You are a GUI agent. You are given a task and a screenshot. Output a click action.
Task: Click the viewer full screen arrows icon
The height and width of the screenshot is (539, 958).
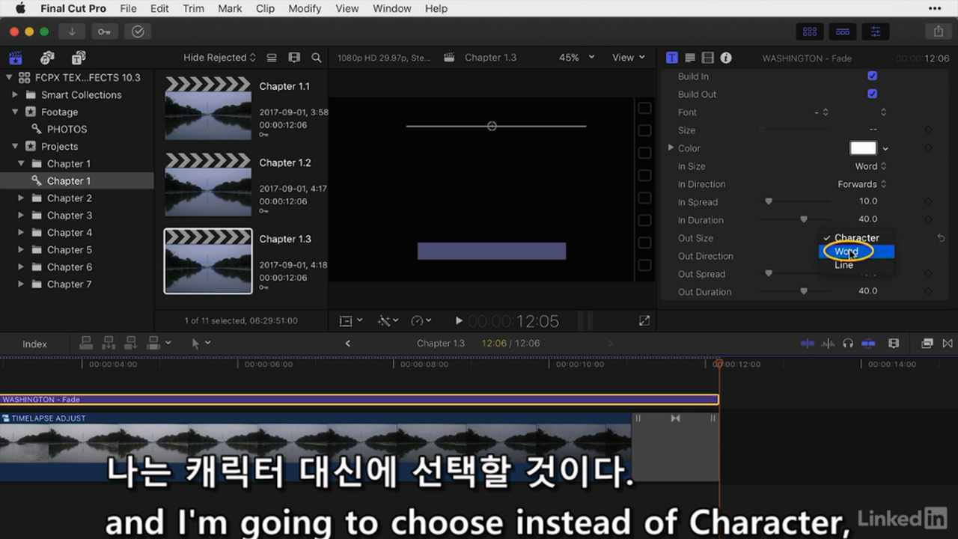coord(644,320)
